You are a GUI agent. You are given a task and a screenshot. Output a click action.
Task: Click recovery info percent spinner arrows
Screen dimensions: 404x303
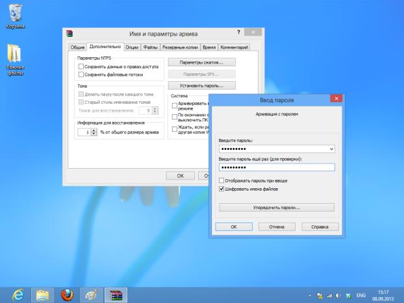click(x=94, y=132)
